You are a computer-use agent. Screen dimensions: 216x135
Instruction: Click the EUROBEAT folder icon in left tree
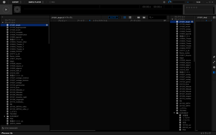[x=8, y=116]
